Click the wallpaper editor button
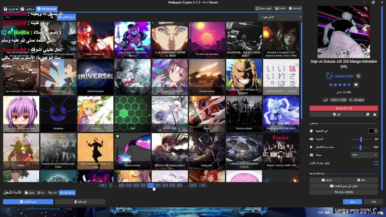Image resolution: width=386 pixels, height=217 pixels. 28,202
